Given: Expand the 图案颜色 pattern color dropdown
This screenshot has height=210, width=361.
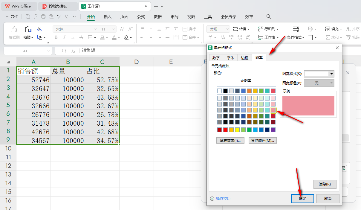Looking at the screenshot, I should coord(331,83).
